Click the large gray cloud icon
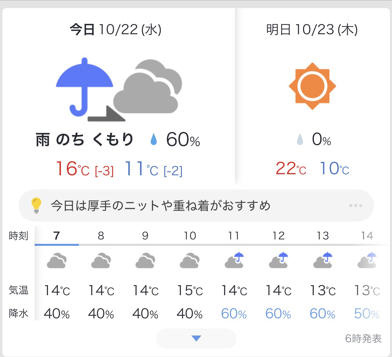 pyautogui.click(x=148, y=89)
